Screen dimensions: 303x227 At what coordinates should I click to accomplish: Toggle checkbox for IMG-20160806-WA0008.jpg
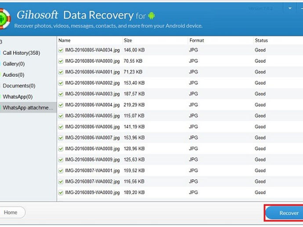(x=61, y=149)
